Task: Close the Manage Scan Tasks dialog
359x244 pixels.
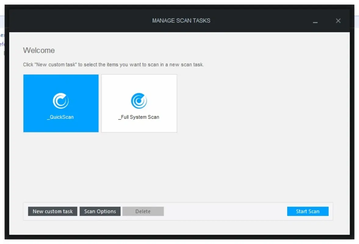Action: [338, 21]
